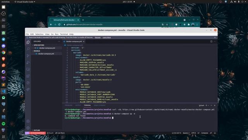Collapse the MOODLE folder section
Image resolution: width=248 pixels, height=140 pixels.
pyautogui.click(x=37, y=51)
